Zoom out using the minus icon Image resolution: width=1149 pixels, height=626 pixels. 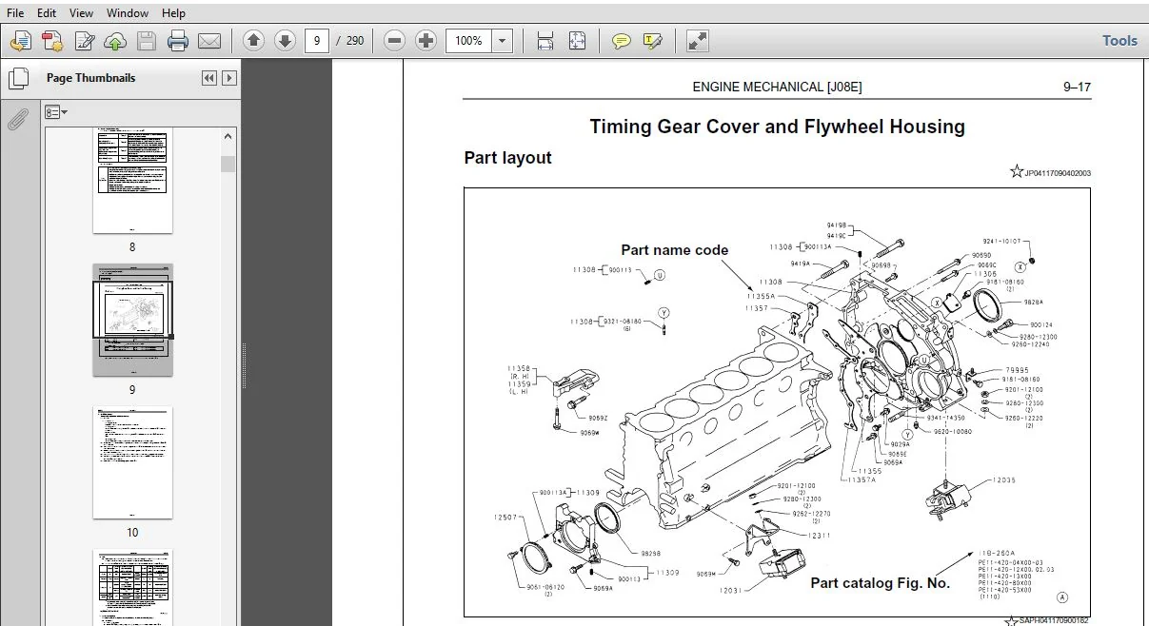tap(395, 41)
